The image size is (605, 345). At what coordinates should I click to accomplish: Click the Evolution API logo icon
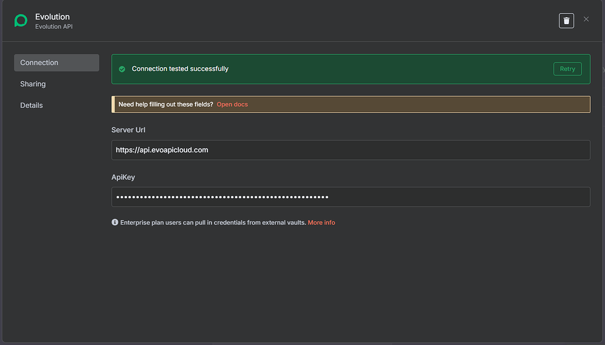pyautogui.click(x=21, y=21)
